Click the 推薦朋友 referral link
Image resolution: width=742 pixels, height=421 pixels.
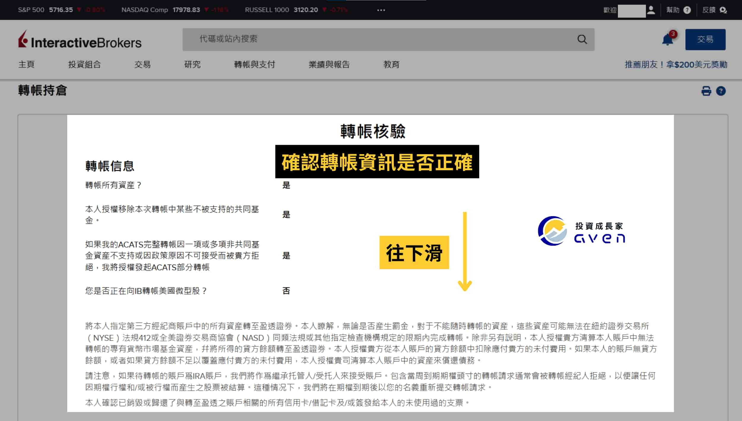(676, 64)
